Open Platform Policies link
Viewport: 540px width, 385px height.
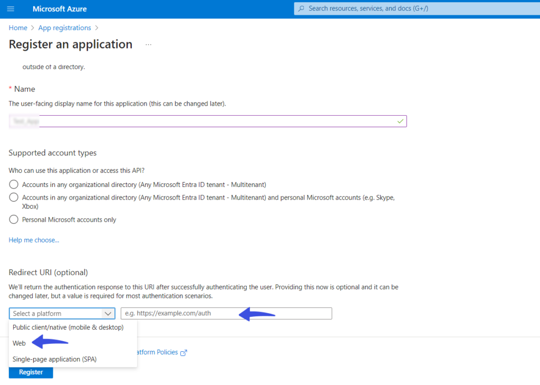point(157,352)
